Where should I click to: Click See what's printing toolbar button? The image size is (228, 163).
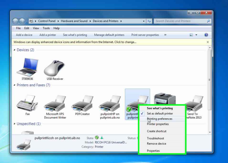pos(75,35)
